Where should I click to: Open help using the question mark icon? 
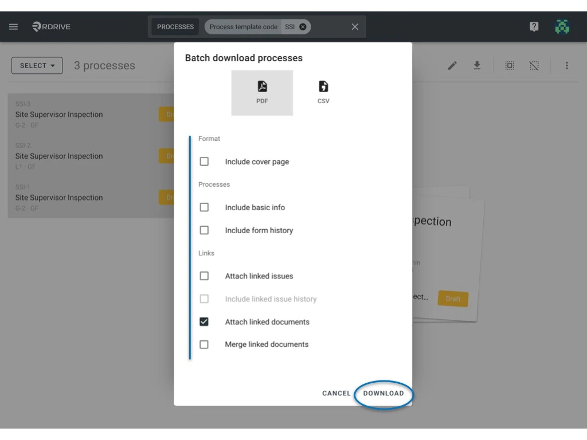click(534, 26)
